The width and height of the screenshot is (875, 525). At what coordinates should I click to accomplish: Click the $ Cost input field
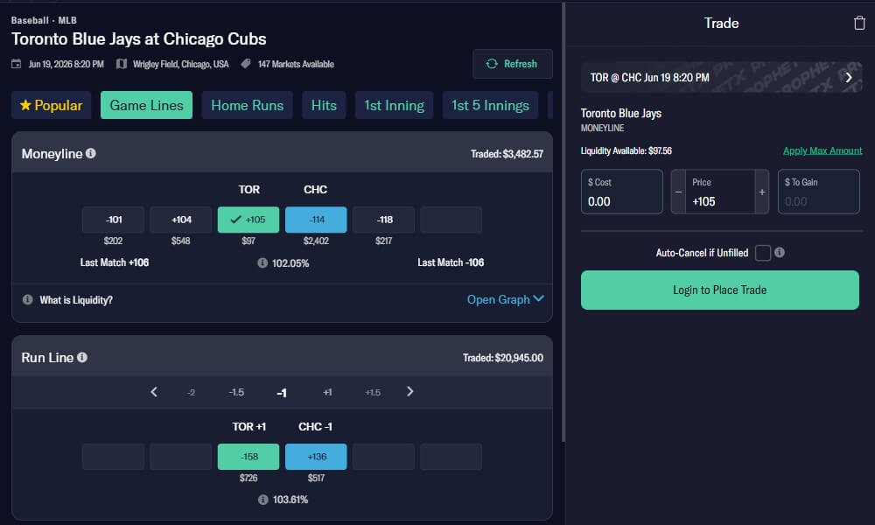tap(621, 192)
